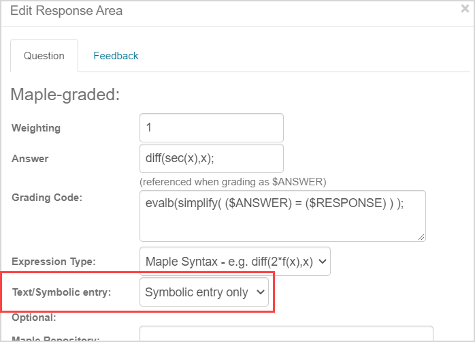Click the Weighting input field
This screenshot has width=475, height=342.
211,127
